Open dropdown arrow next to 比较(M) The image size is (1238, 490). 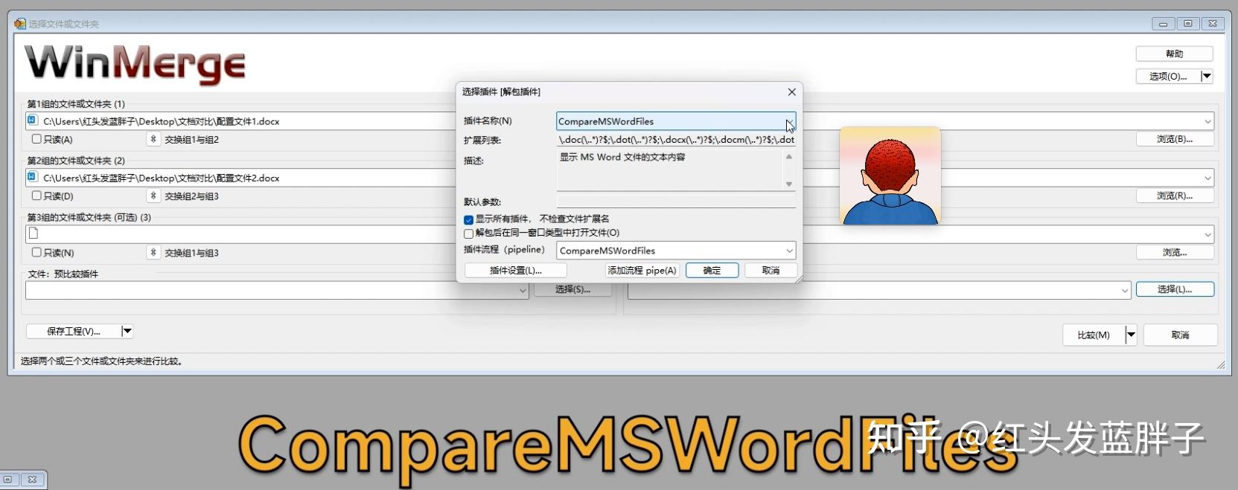pos(1131,335)
